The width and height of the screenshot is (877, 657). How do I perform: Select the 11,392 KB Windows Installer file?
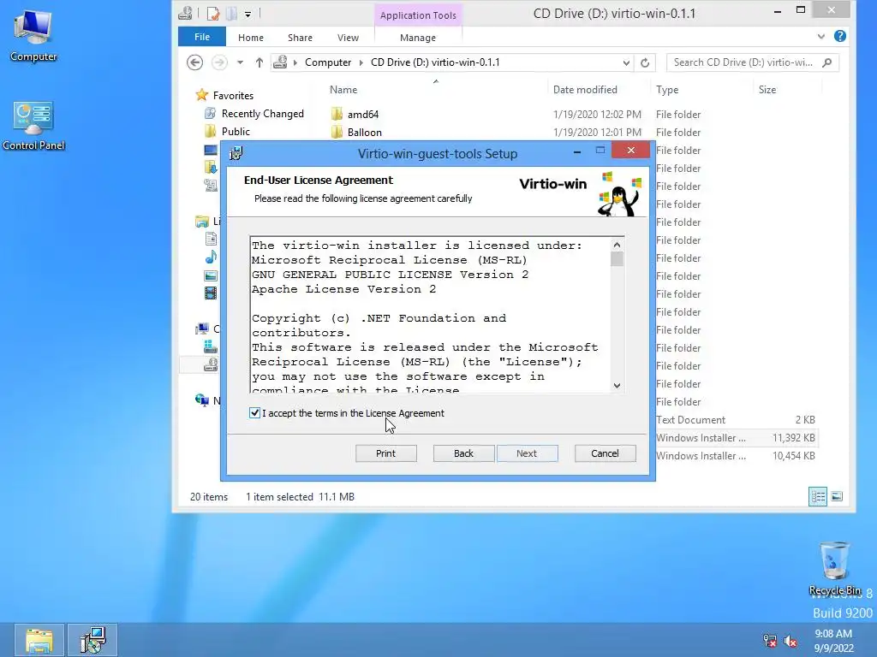pos(737,438)
